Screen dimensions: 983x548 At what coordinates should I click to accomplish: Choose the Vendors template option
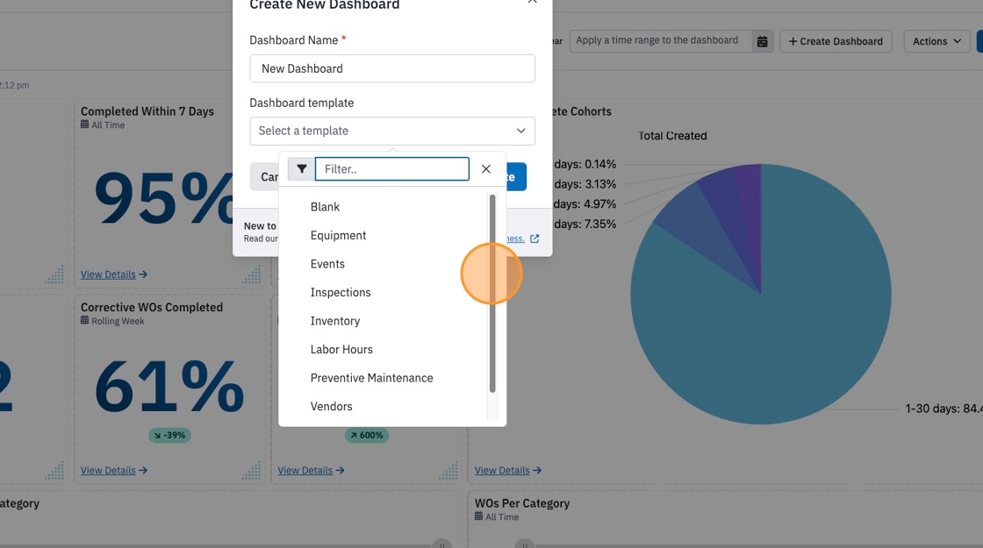(331, 407)
